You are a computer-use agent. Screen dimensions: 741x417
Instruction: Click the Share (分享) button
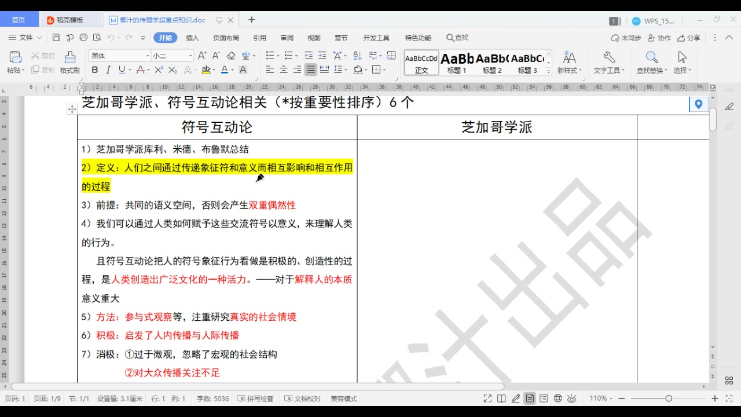[689, 38]
